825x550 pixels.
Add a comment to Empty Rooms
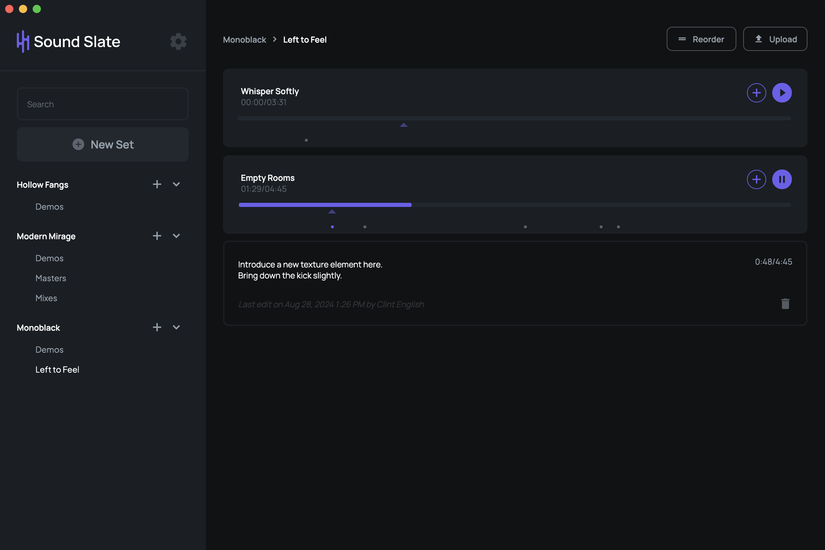click(x=756, y=179)
